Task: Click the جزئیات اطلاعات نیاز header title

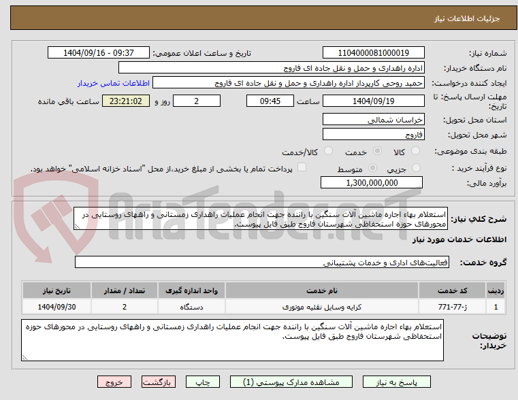Action: (x=467, y=18)
